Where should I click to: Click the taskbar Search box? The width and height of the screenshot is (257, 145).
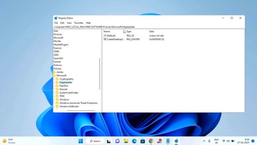tap(95, 141)
